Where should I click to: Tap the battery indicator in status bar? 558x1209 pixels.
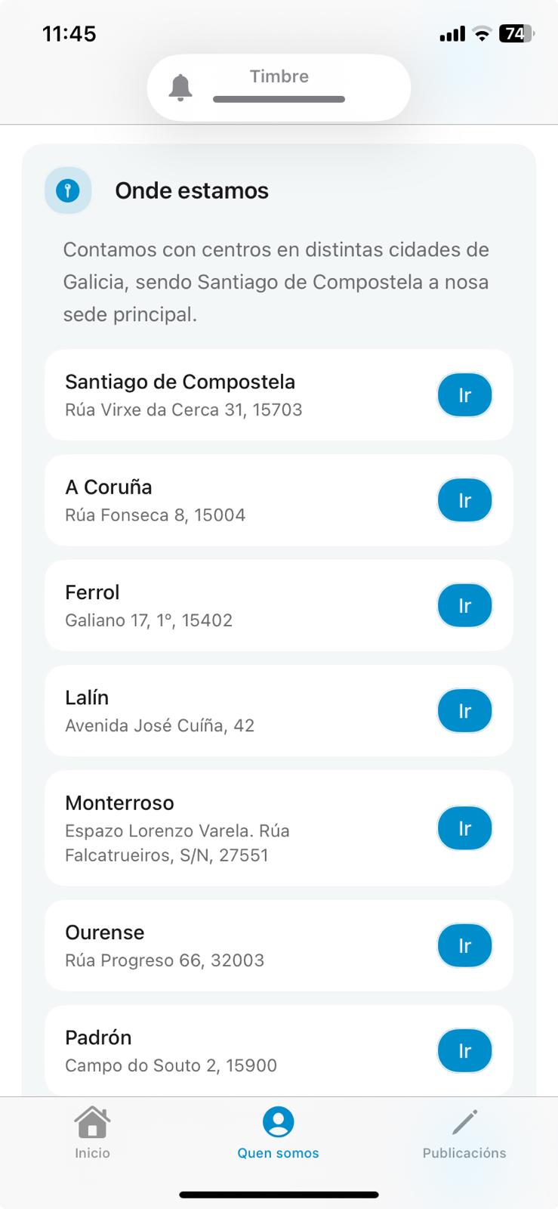[516, 33]
